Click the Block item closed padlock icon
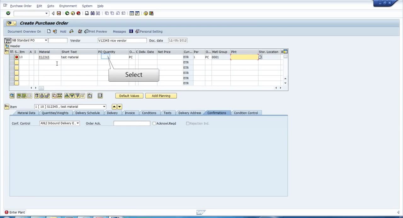403x218 pixels. click(x=42, y=96)
